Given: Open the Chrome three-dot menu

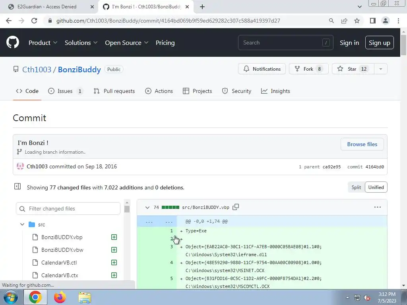Looking at the screenshot, I should tap(398, 21).
